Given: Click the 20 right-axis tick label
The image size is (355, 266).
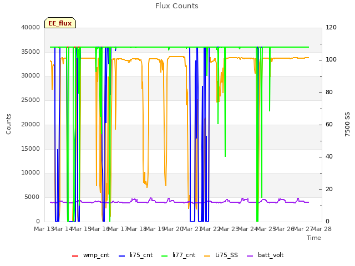Looking at the screenshot, I should pyautogui.click(x=329, y=189).
